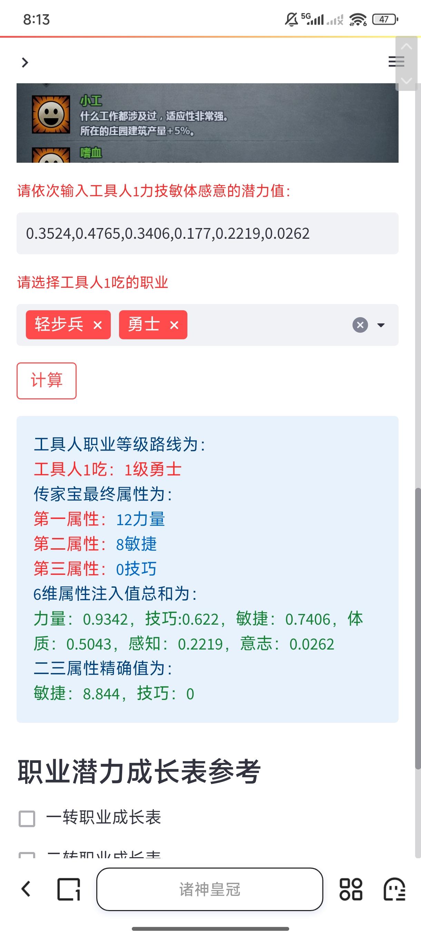Open the profession dropdown arrow
Screen dimensions: 421x937
381,325
